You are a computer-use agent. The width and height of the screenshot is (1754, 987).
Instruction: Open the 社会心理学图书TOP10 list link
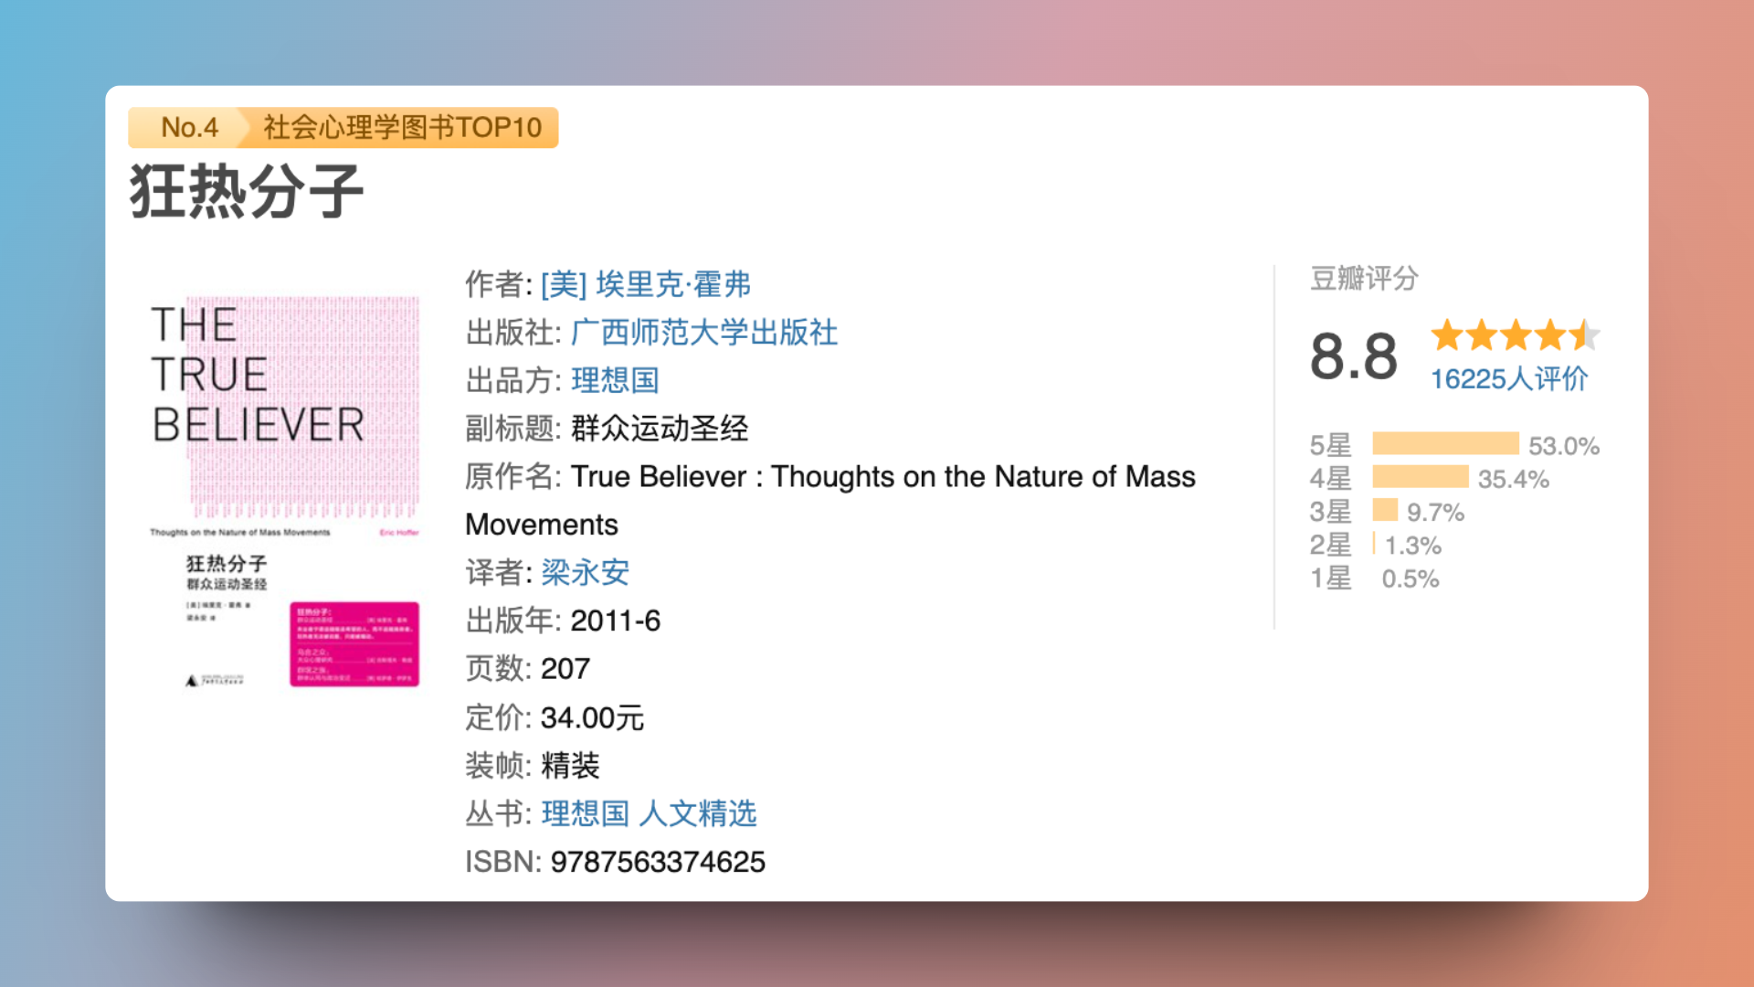[402, 127]
